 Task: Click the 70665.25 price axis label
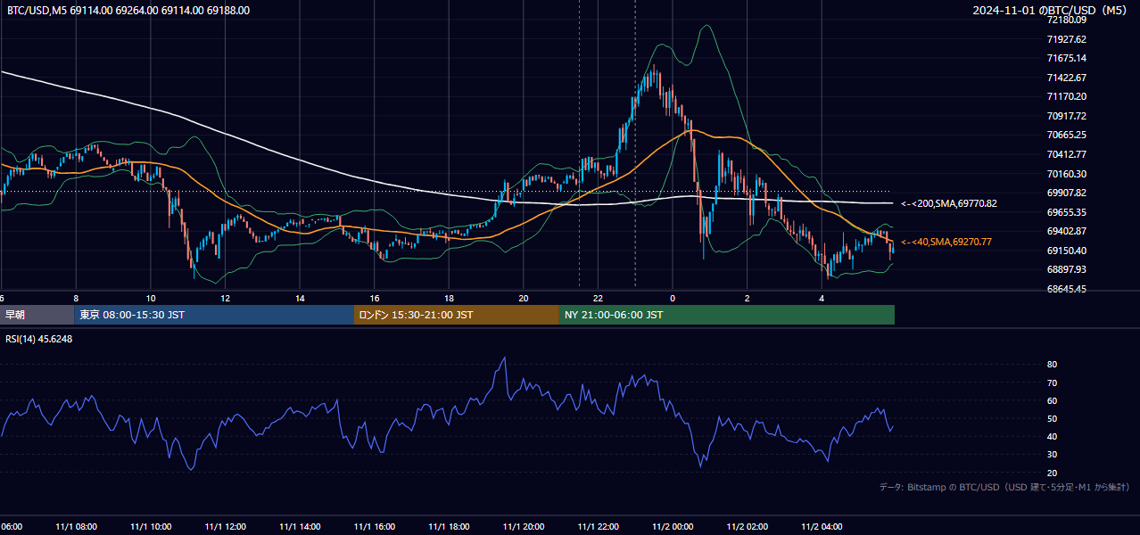tap(1066, 135)
